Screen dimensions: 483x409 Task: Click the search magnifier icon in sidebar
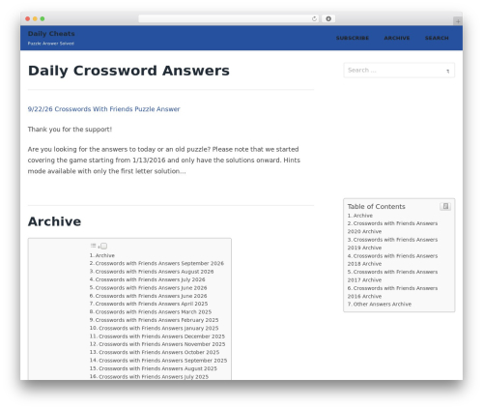[x=448, y=72]
